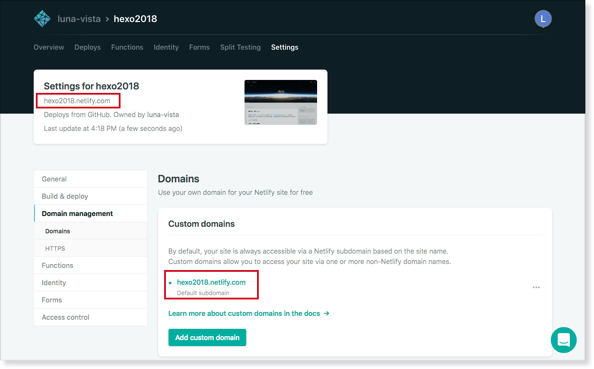Open Build & deploy settings

[65, 196]
